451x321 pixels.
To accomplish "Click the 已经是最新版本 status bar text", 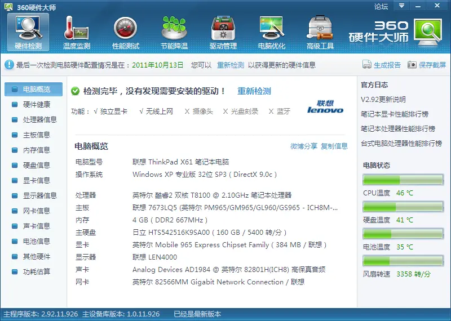I will pos(197,314).
